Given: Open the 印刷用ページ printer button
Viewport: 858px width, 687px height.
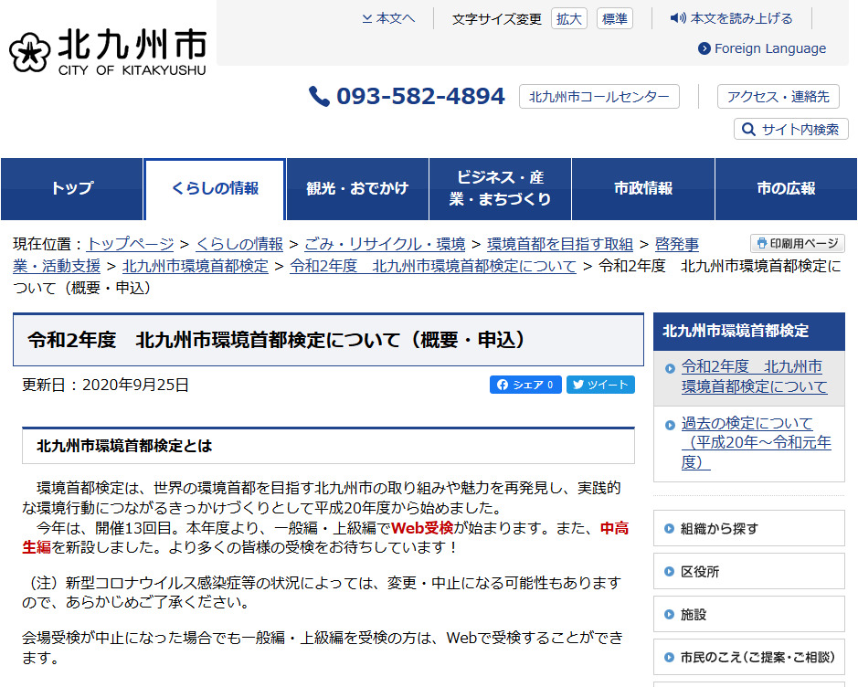Looking at the screenshot, I should pos(797,244).
